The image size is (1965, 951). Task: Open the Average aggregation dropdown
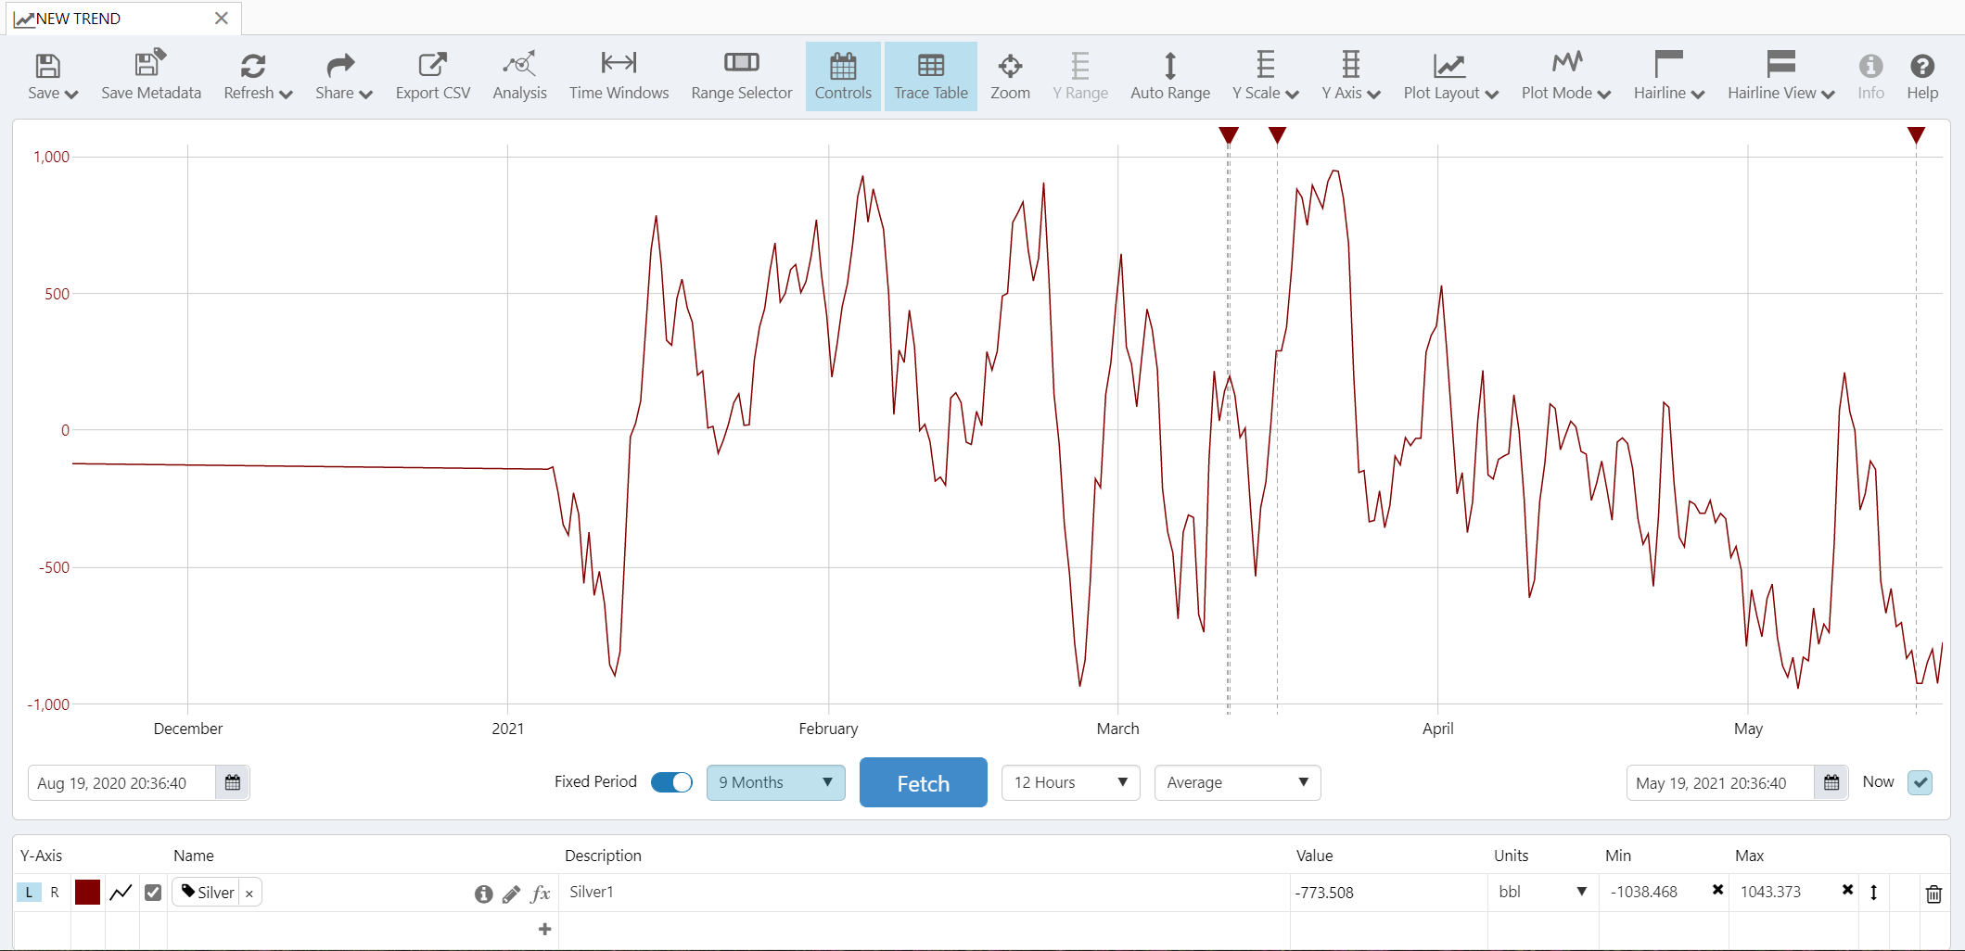click(x=1237, y=782)
